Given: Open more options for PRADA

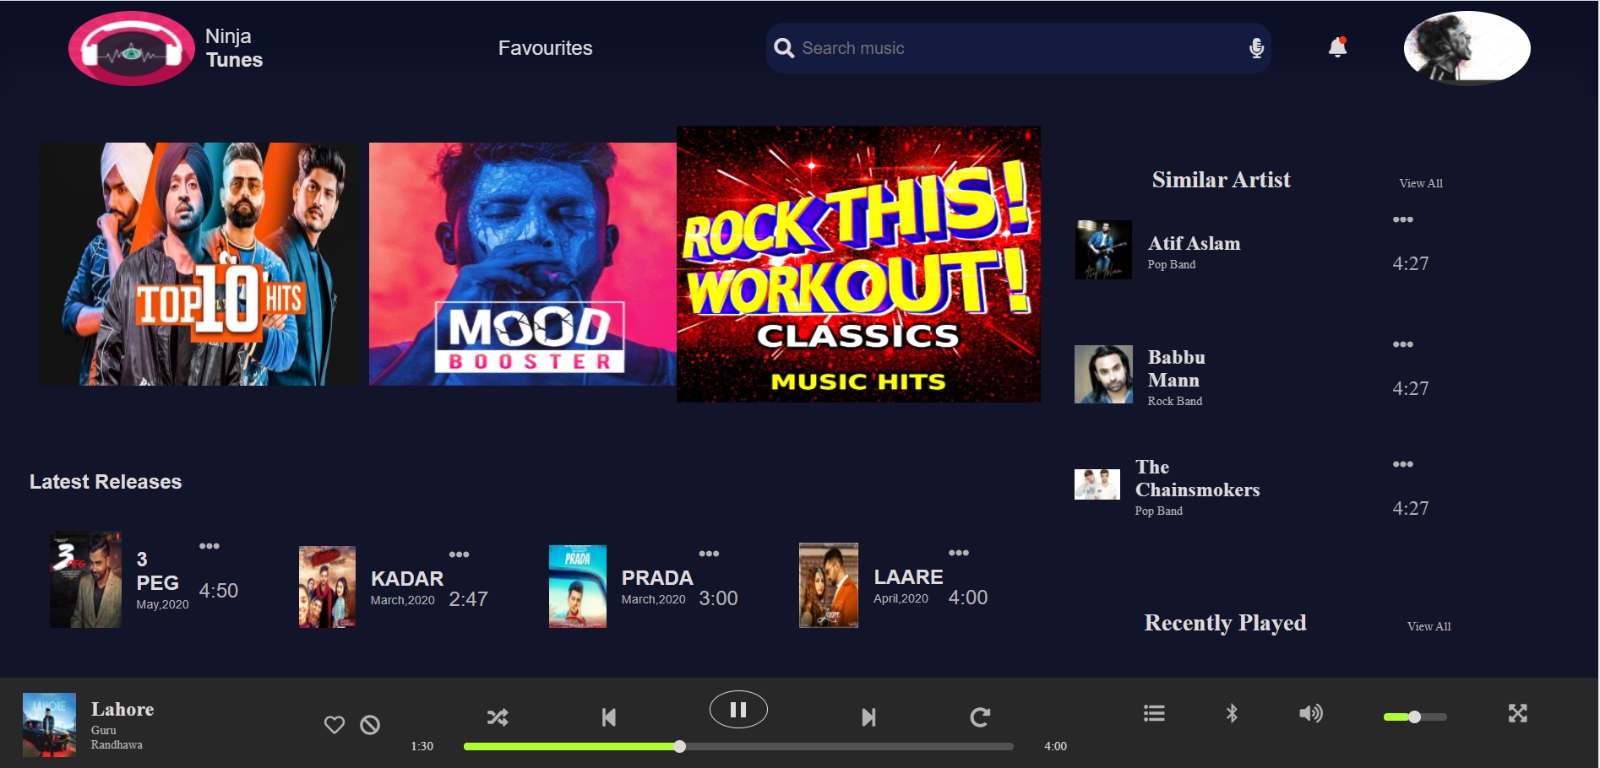Looking at the screenshot, I should tap(709, 554).
